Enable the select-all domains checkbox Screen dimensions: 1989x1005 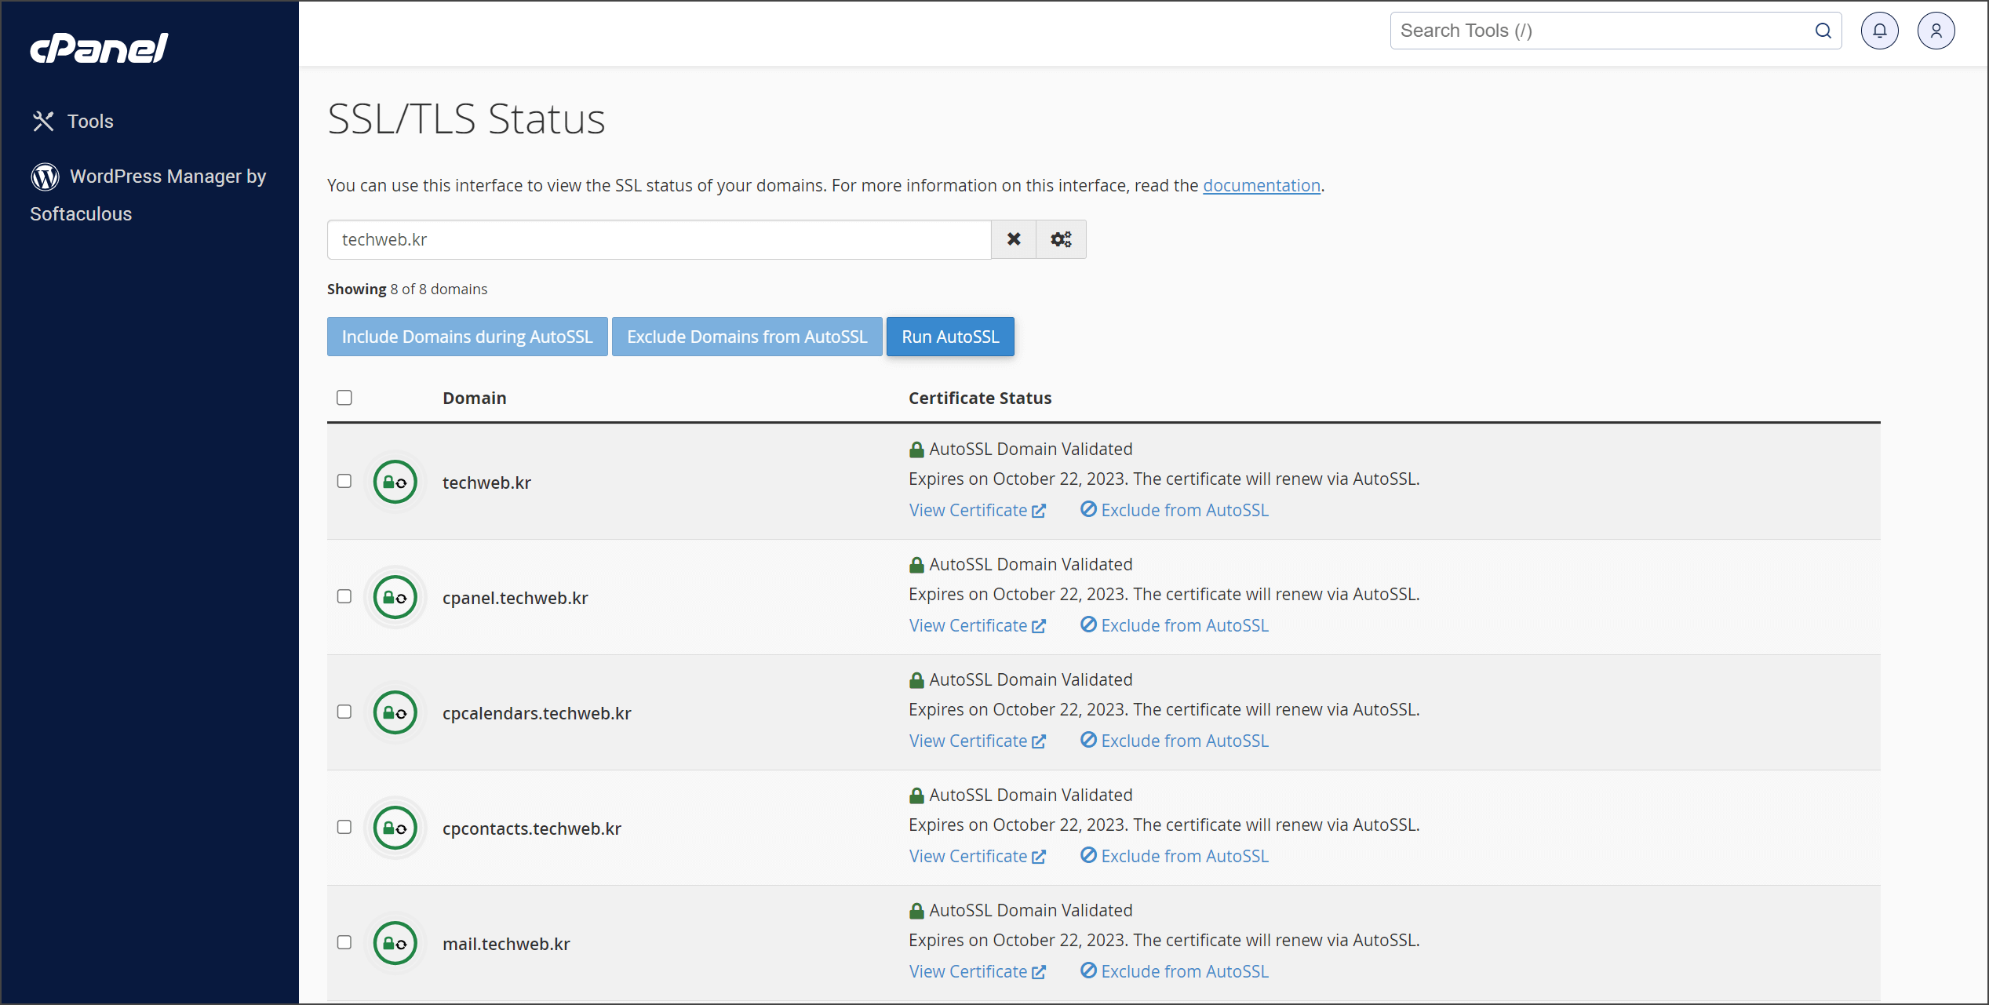pyautogui.click(x=344, y=398)
